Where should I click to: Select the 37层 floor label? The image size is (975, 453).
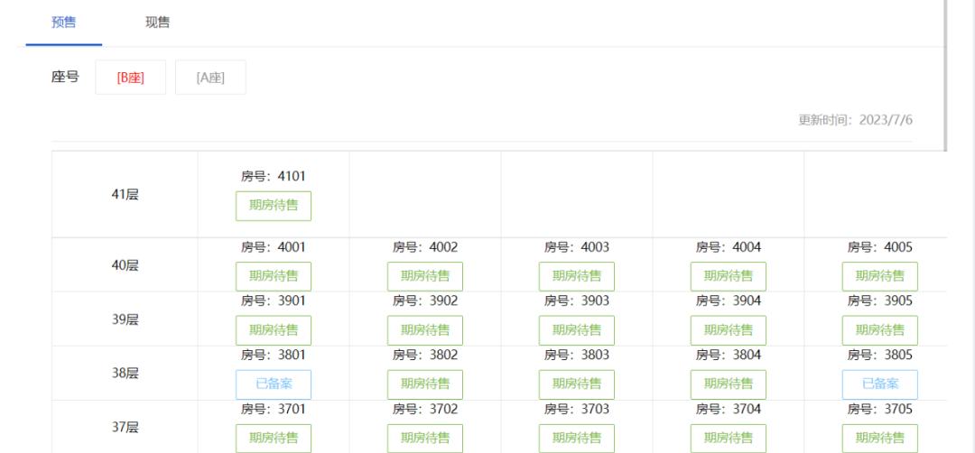pos(125,427)
